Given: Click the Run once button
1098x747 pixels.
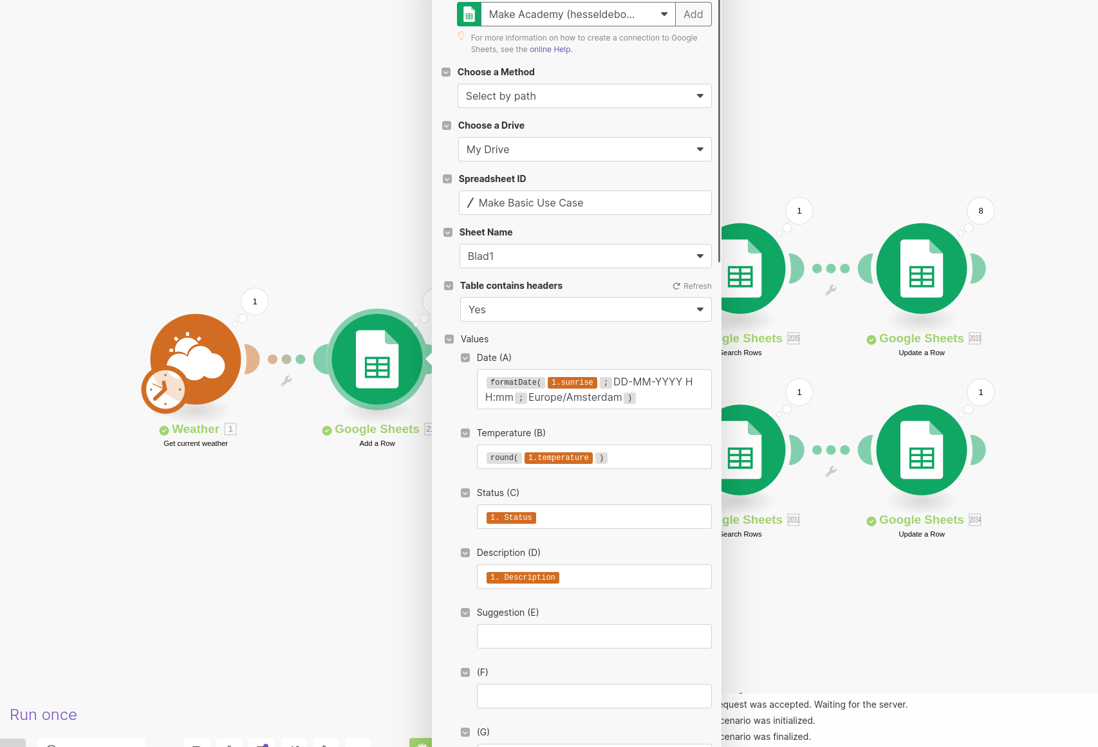Looking at the screenshot, I should [43, 715].
